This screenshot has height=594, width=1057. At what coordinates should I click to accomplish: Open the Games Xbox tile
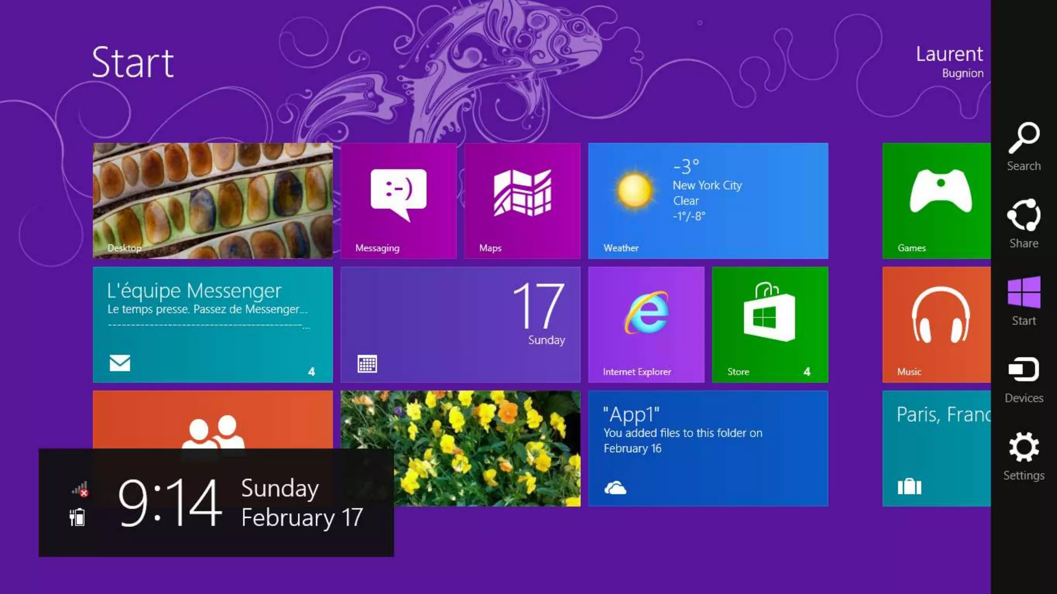tap(937, 201)
